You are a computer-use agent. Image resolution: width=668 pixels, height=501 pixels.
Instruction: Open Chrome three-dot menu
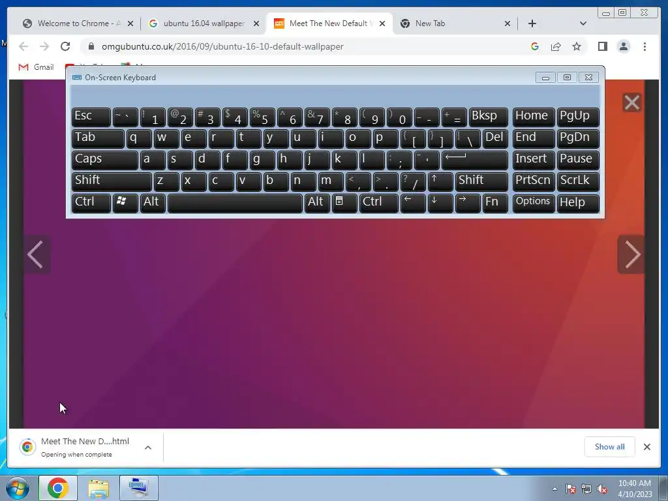[x=645, y=46]
